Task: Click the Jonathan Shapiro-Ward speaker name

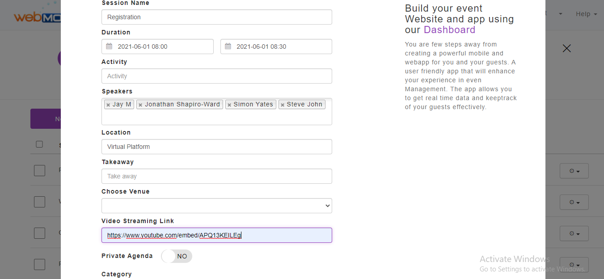Action: click(x=182, y=104)
